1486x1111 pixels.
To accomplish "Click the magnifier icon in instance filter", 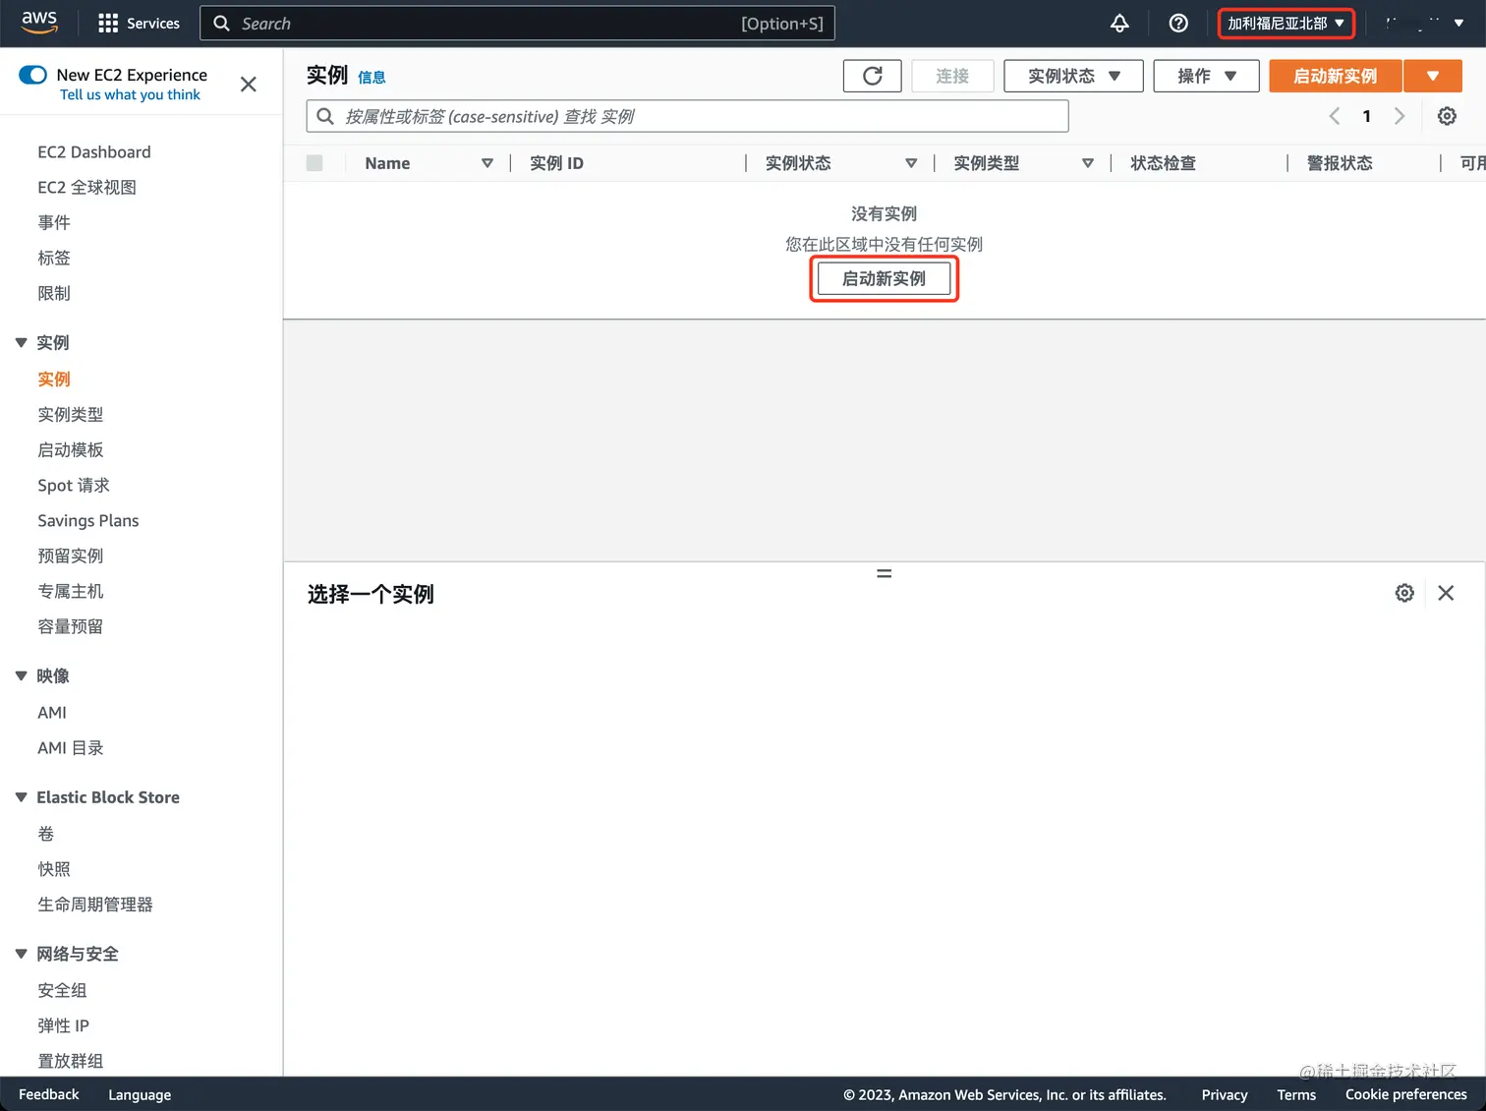I will click(325, 116).
